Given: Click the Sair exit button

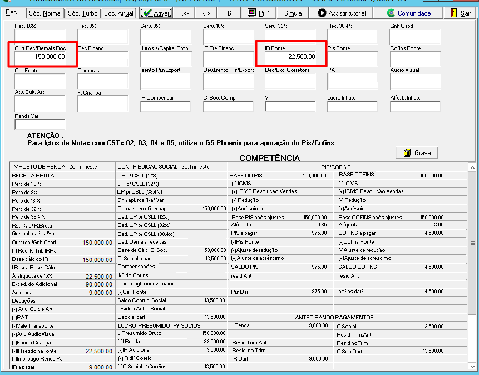Looking at the screenshot, I should [461, 13].
